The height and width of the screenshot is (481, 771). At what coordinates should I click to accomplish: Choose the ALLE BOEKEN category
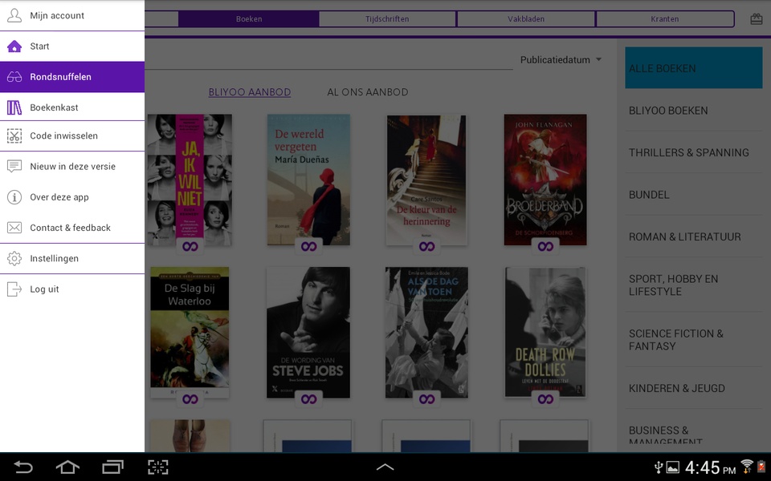[x=694, y=67]
